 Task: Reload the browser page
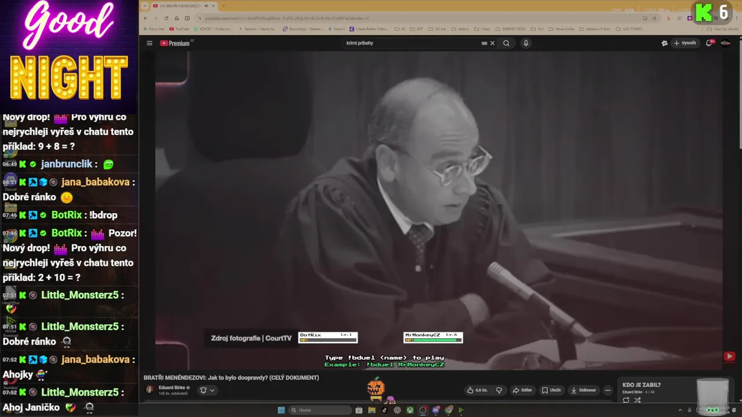click(166, 18)
